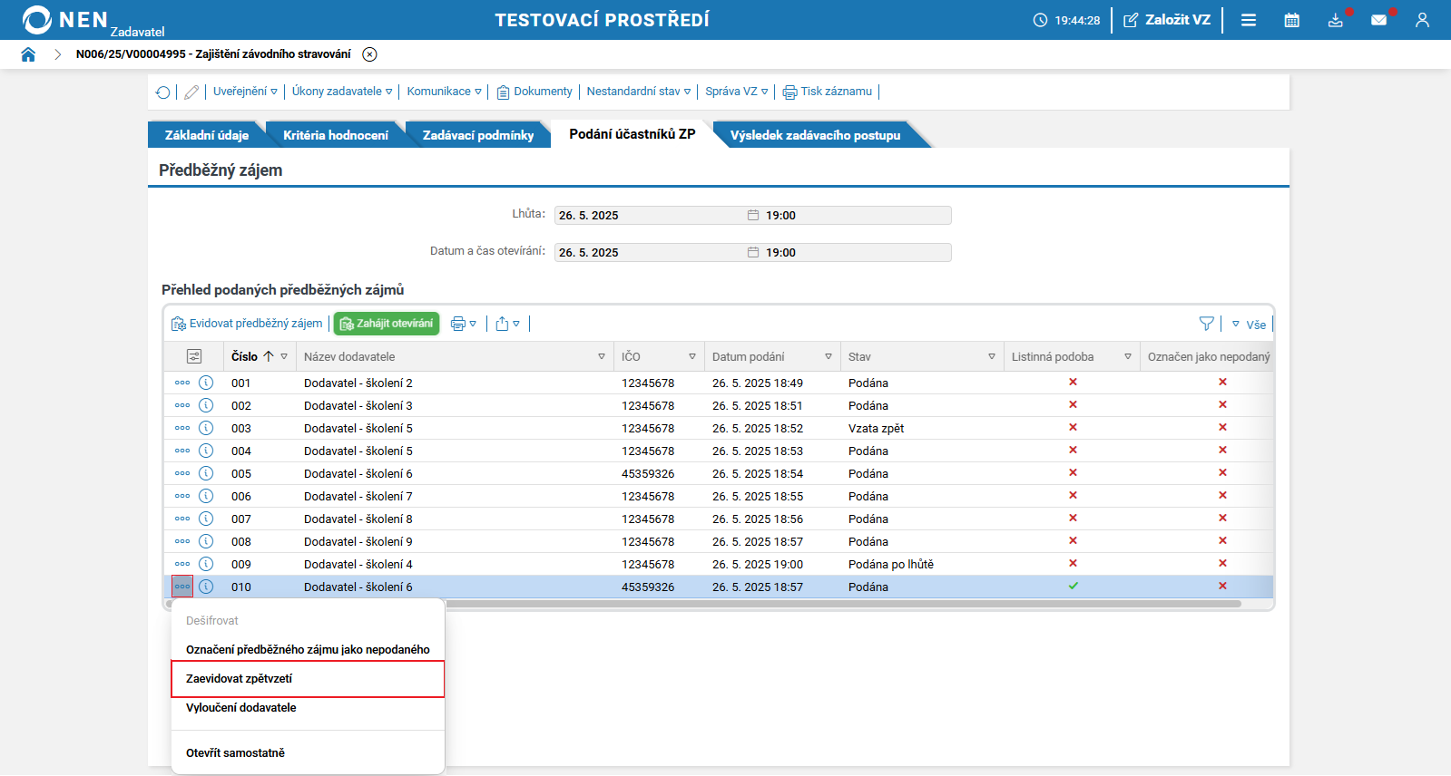The image size is (1451, 776).
Task: Click the table's horizontal scrollbar
Action: coord(844,604)
